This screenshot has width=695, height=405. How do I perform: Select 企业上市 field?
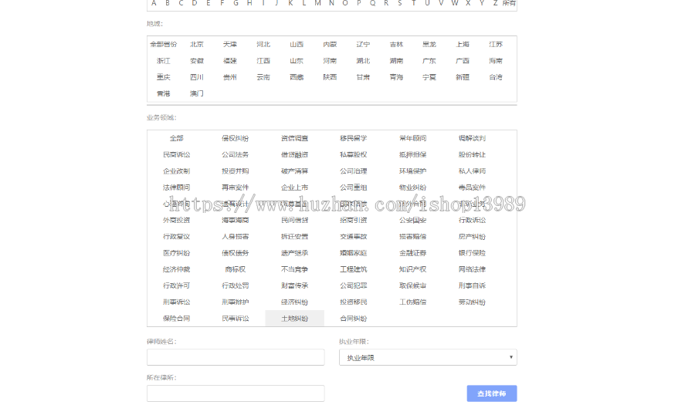click(294, 187)
